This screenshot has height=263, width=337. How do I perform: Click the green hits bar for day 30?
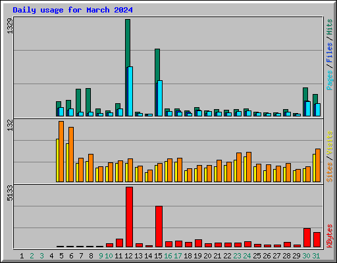tap(305, 94)
